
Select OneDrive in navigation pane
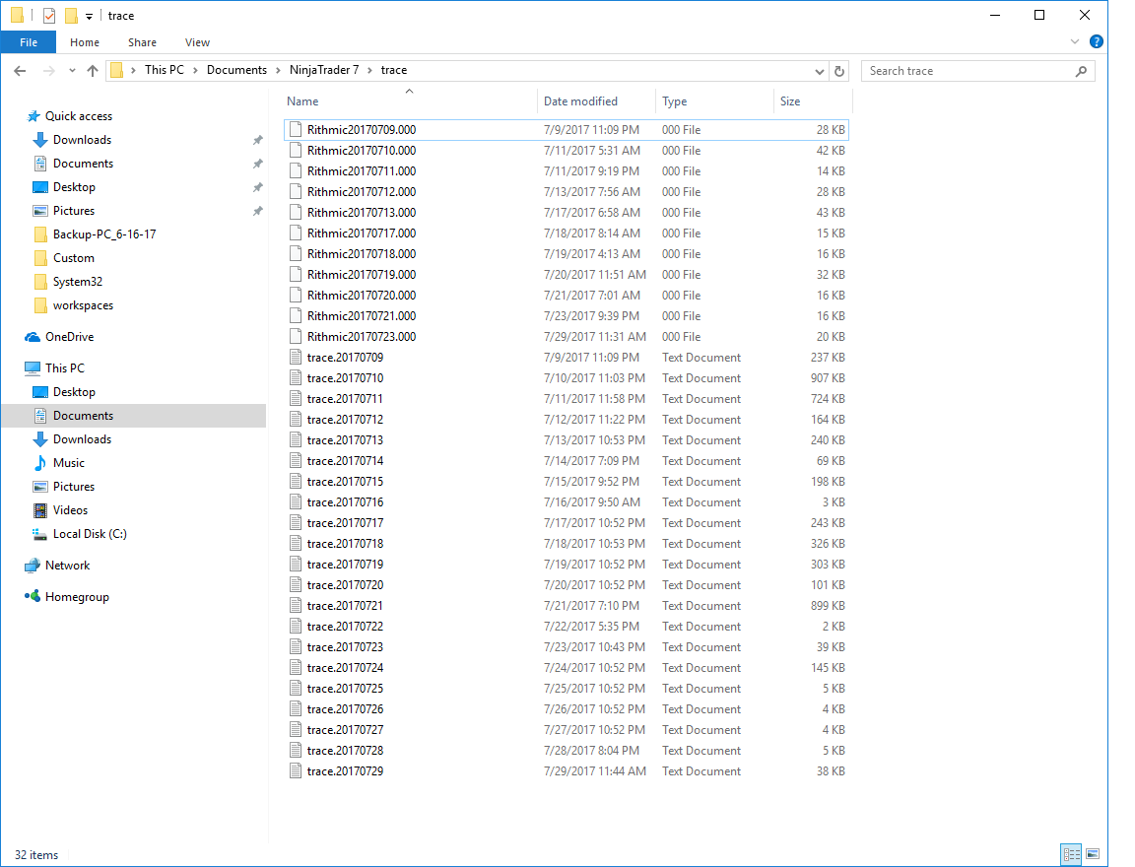pyautogui.click(x=70, y=337)
